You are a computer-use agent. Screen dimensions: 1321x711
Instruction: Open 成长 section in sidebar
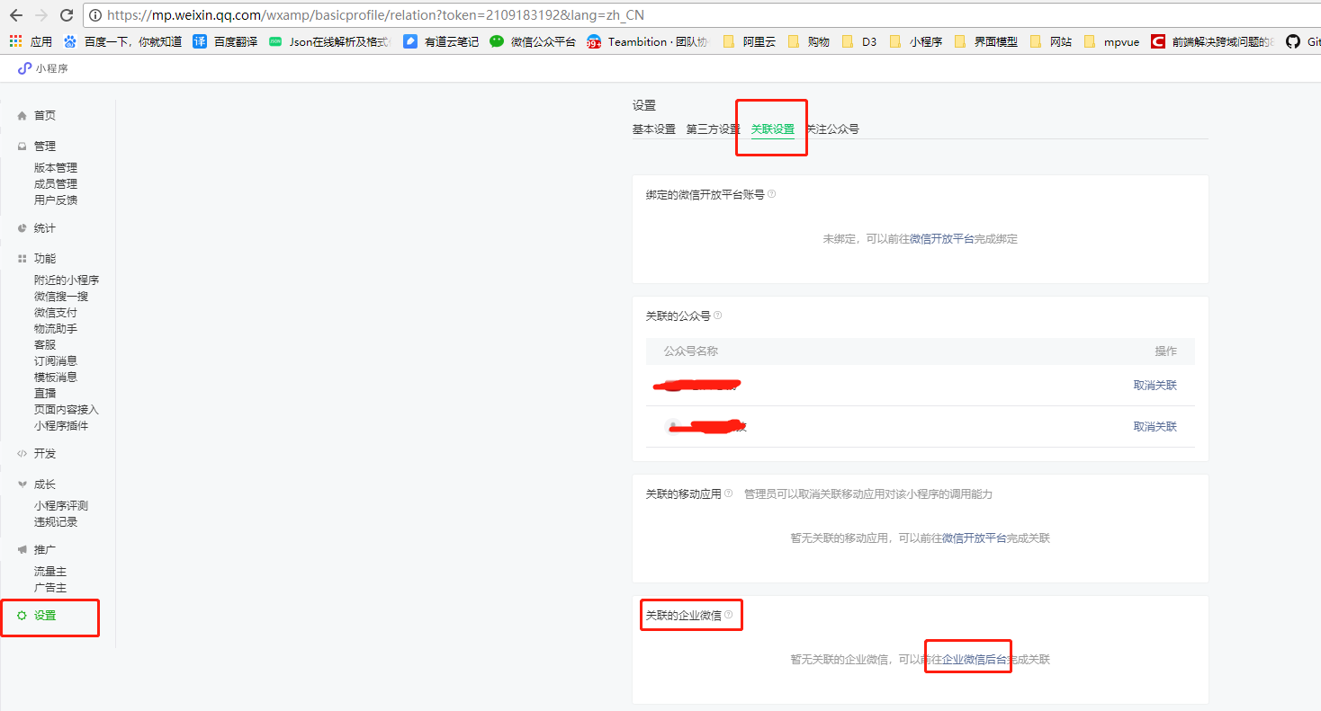click(x=44, y=484)
